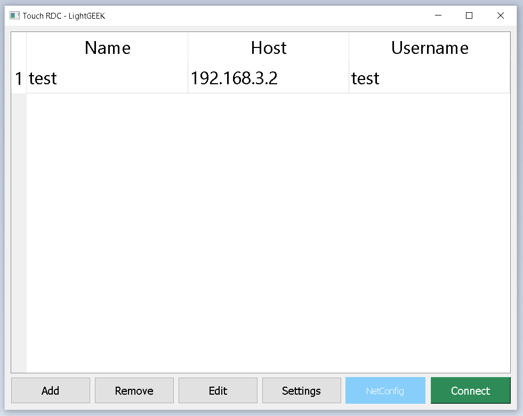523x416 pixels.
Task: Click the blue NetConfig button
Action: pyautogui.click(x=385, y=390)
